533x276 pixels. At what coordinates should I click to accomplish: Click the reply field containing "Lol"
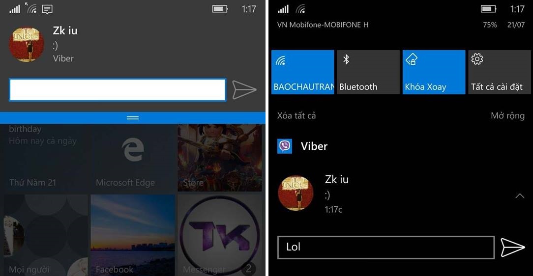tap(386, 248)
